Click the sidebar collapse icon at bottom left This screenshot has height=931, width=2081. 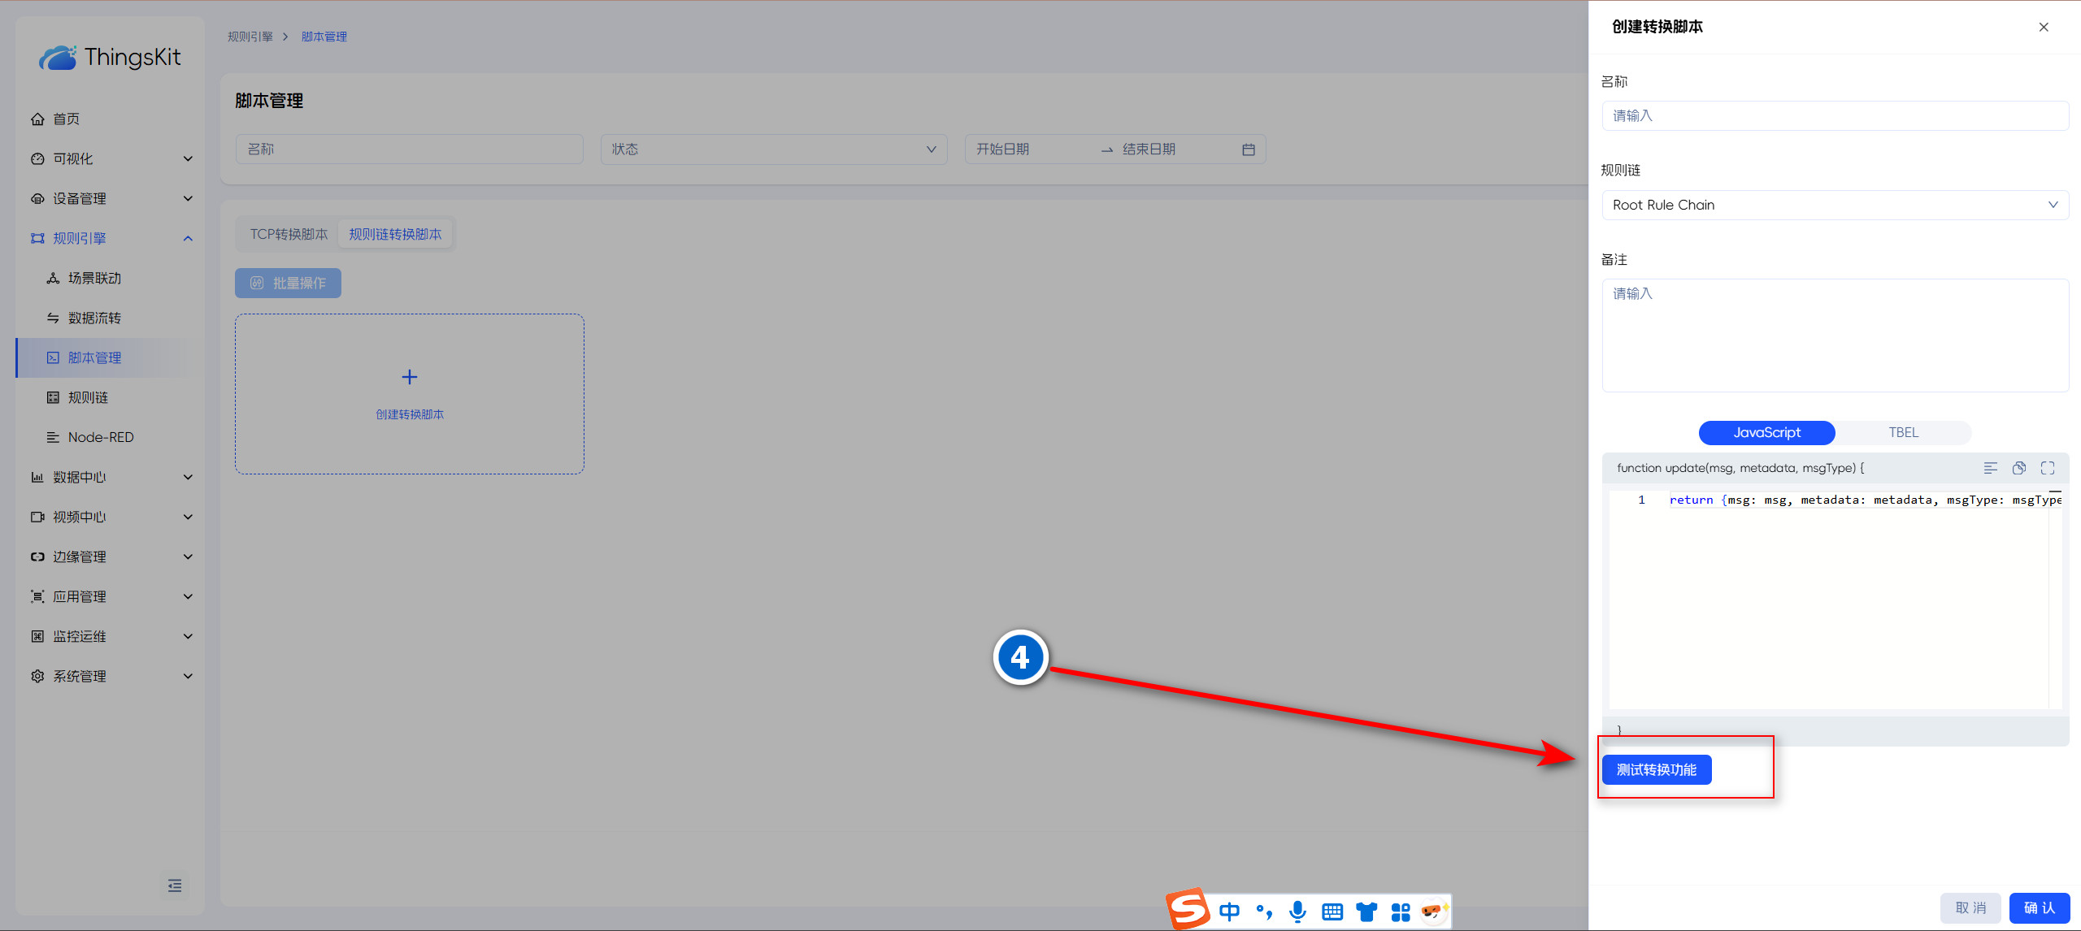pos(175,886)
